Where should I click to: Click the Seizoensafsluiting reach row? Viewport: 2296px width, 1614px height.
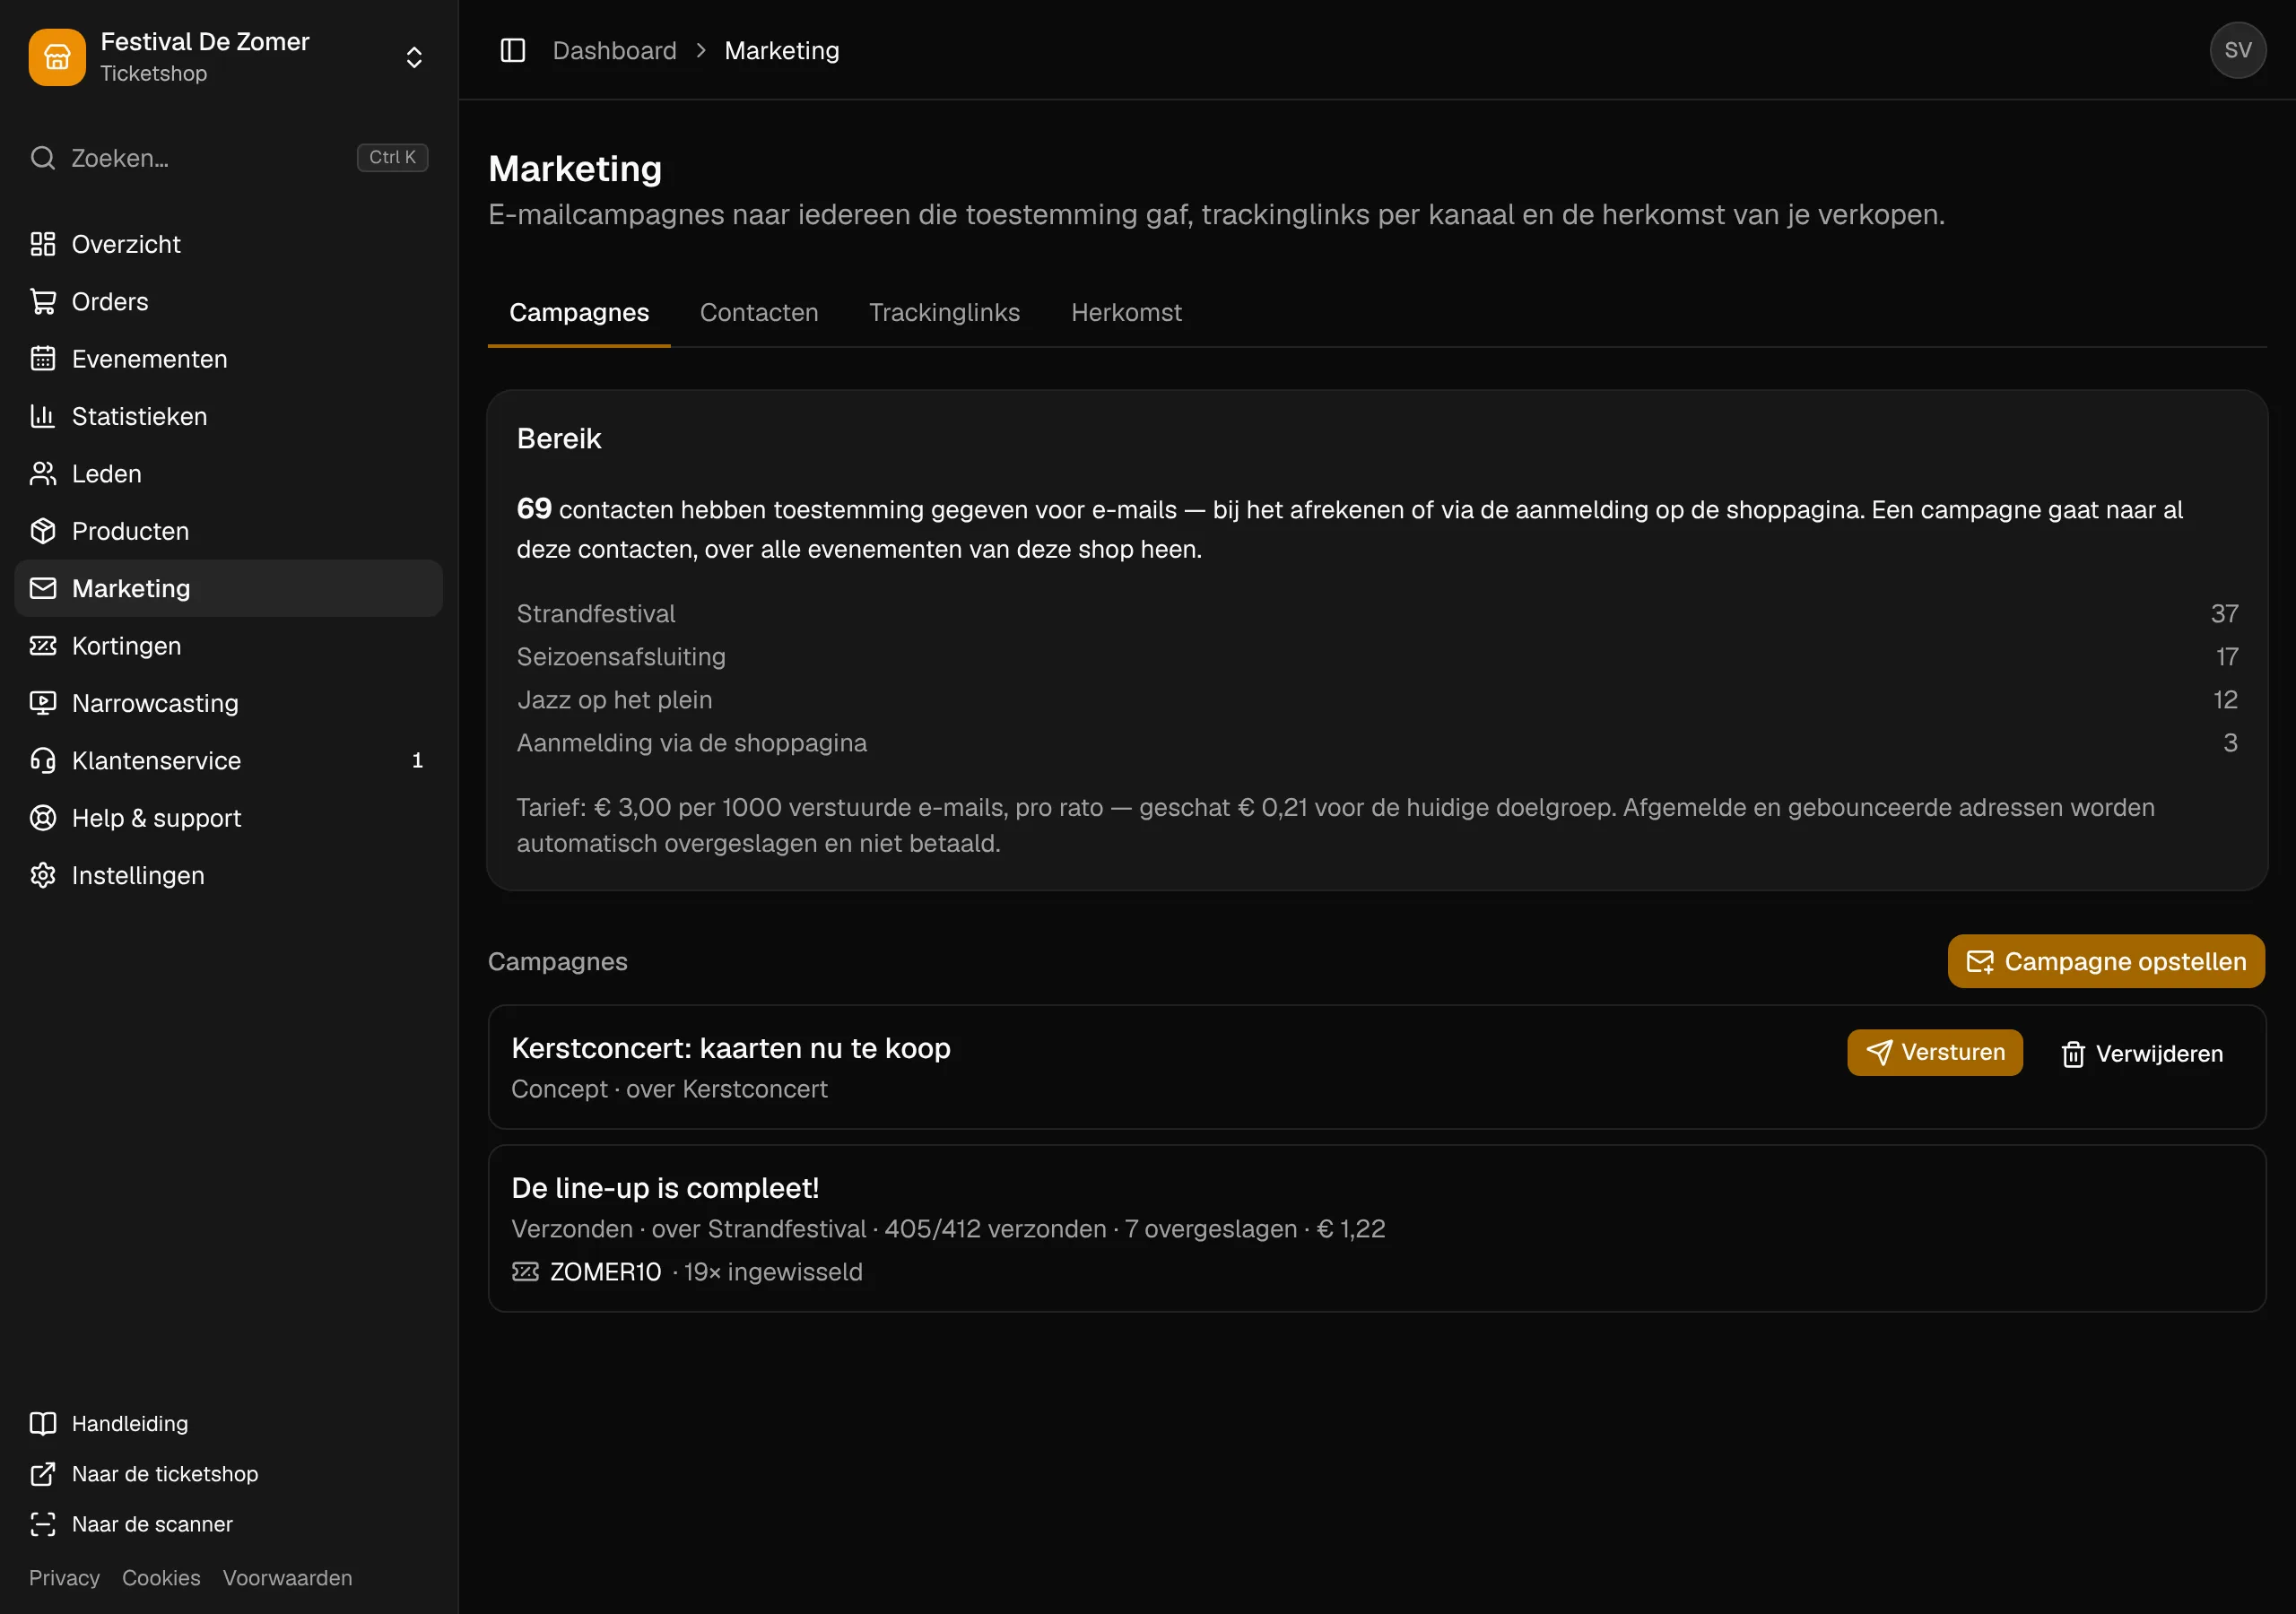[1377, 656]
